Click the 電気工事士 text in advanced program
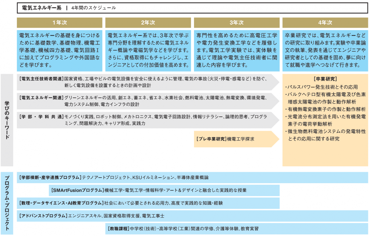Screen dimensions: 369x236 153,216
